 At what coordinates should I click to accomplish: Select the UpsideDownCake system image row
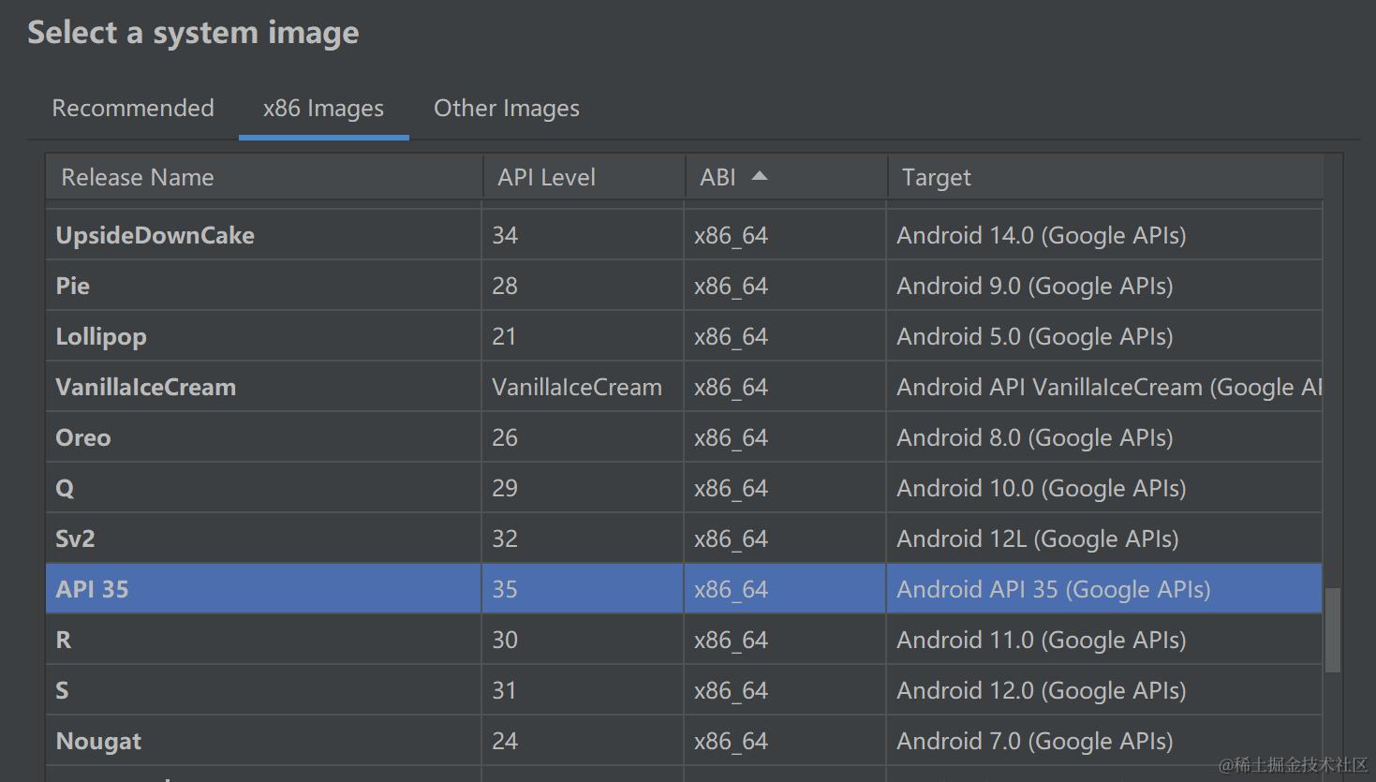point(684,235)
